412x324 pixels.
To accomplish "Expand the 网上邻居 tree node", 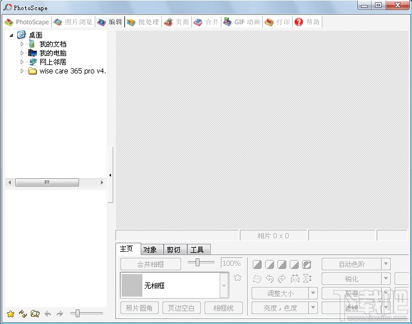I will coord(22,62).
